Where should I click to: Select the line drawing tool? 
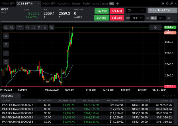point(6,53)
